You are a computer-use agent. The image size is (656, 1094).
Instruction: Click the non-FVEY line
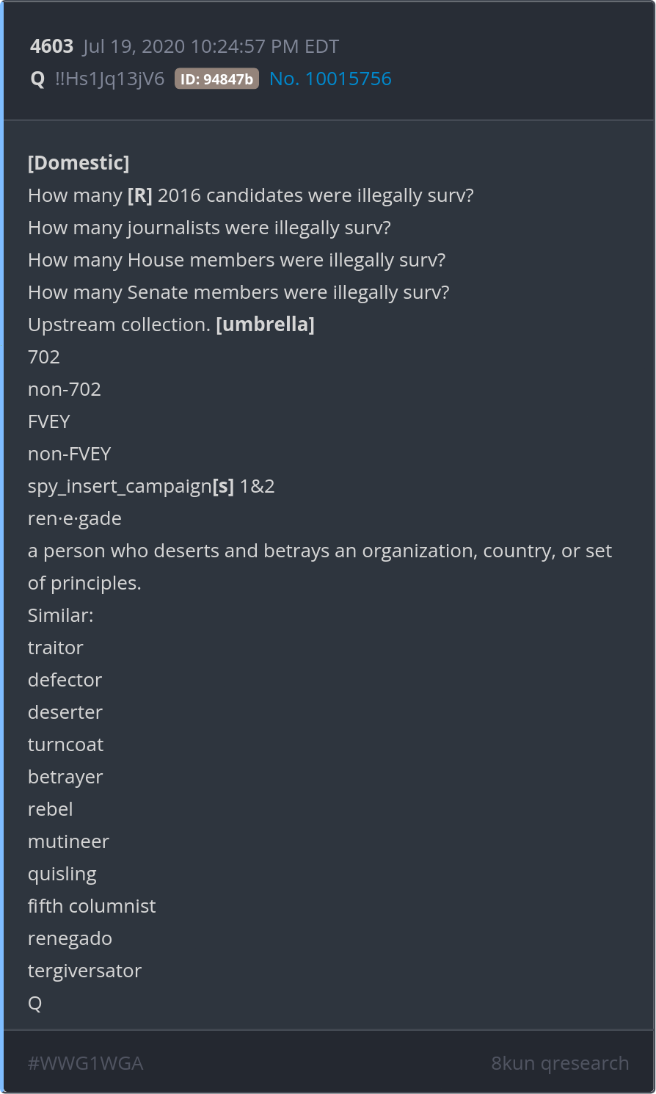tap(70, 454)
